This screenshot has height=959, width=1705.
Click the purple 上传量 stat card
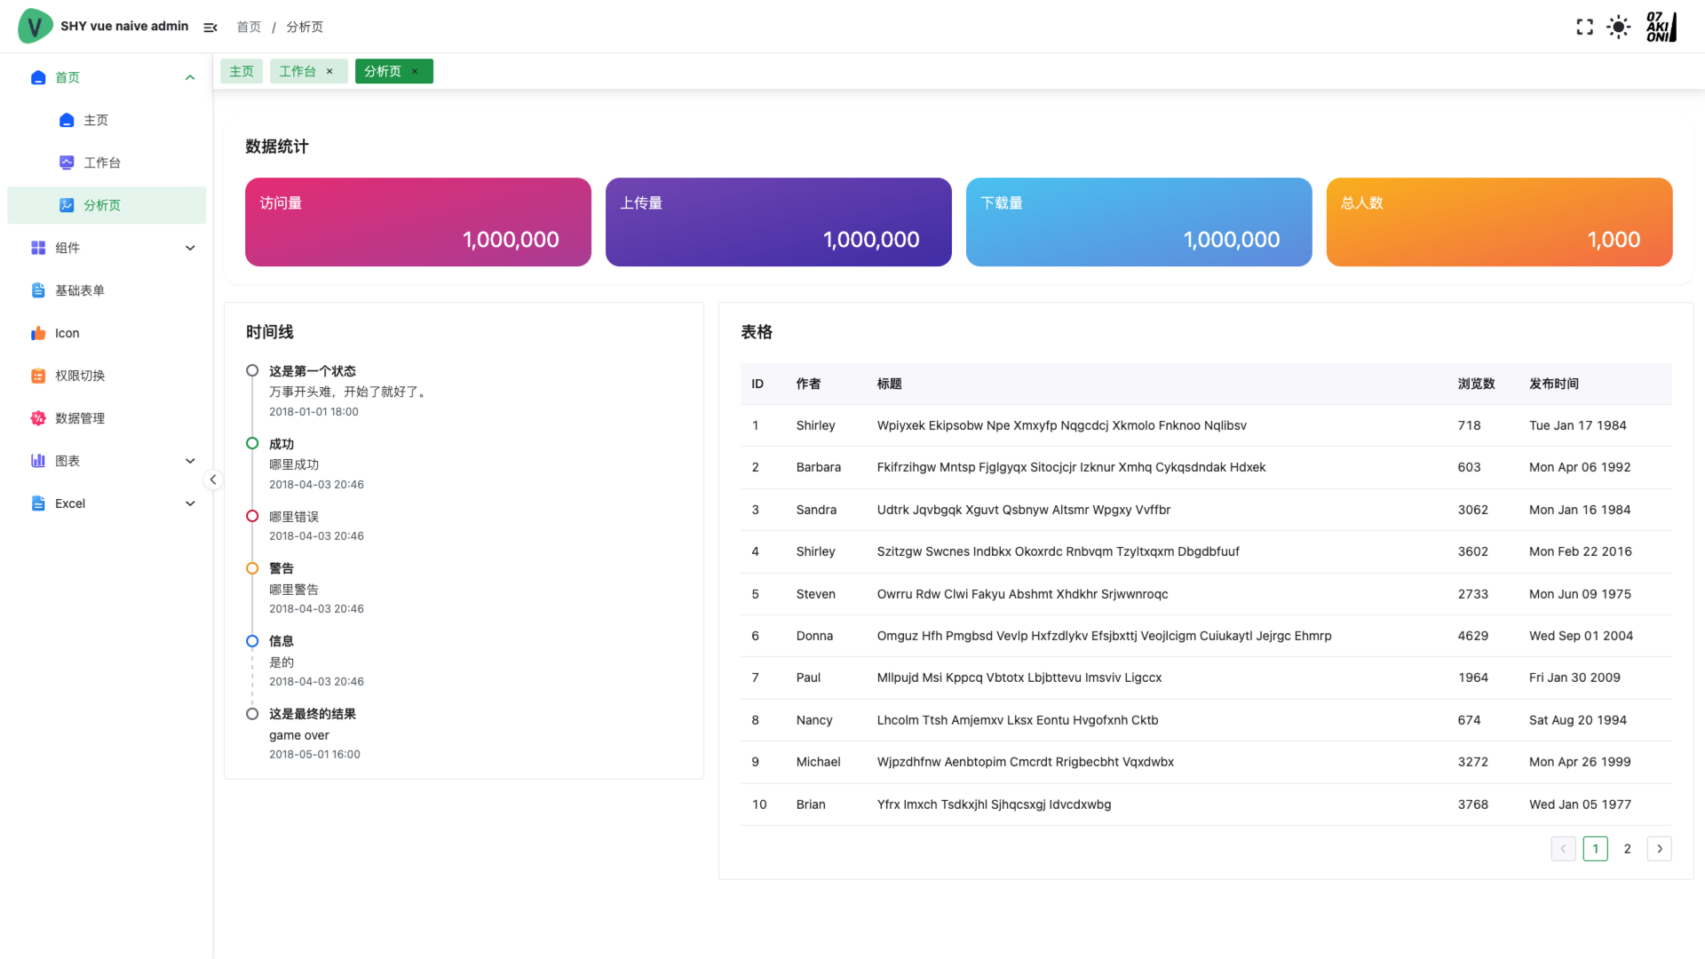pos(779,222)
